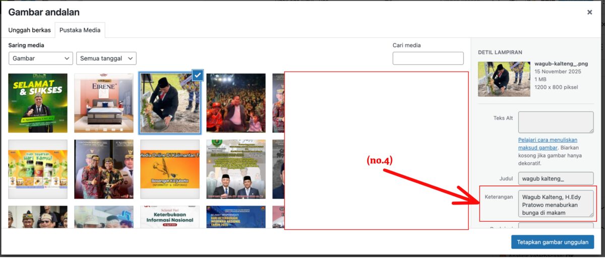Select the Eirene bed advertisement thumbnail
The height and width of the screenshot is (262, 605).
(x=104, y=103)
